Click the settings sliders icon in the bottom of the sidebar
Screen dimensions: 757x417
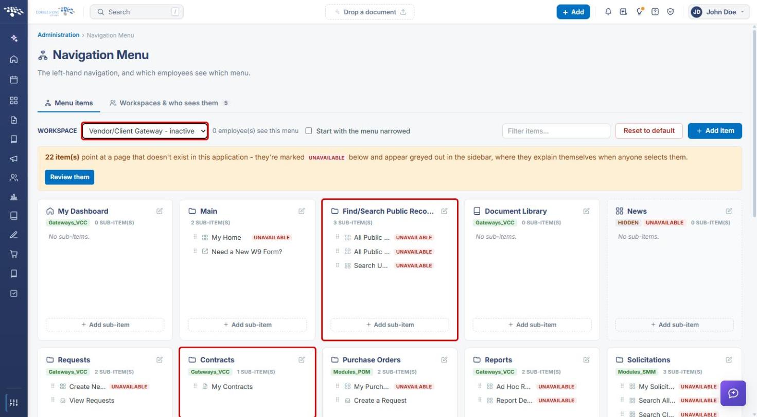(14, 403)
